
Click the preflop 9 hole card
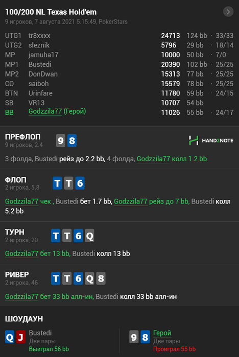pyautogui.click(x=61, y=140)
